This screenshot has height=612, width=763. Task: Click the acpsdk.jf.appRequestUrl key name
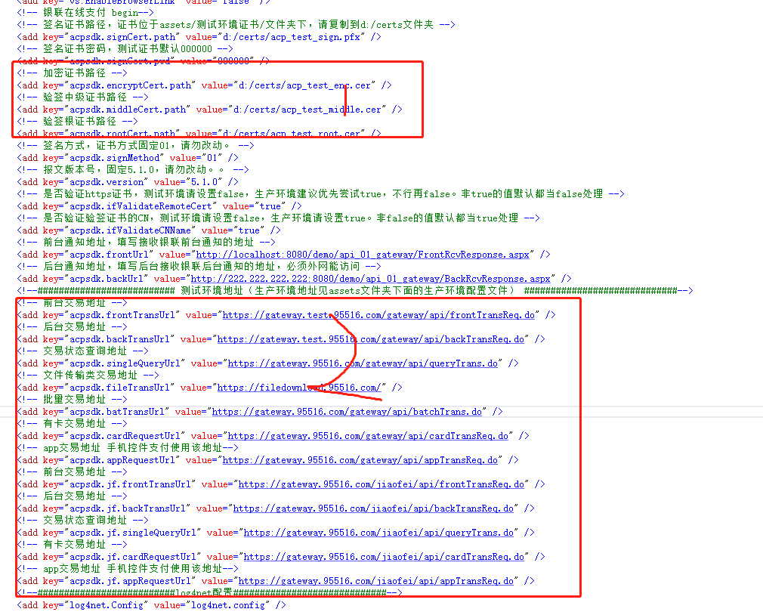(x=131, y=581)
